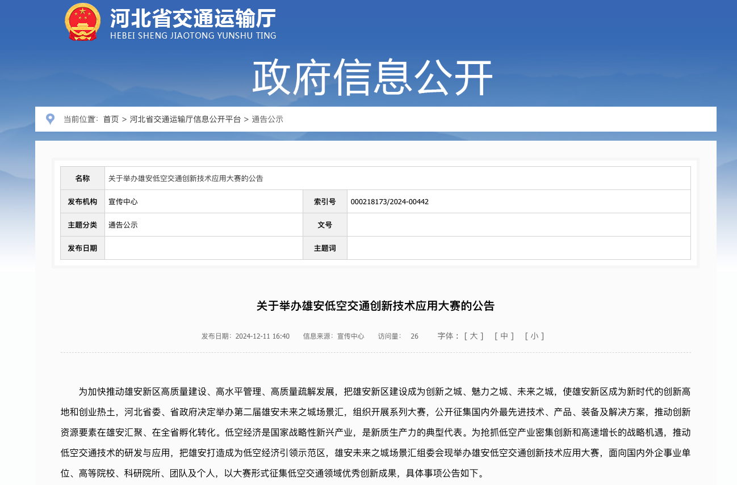Open the 首页 breadcrumb link

pyautogui.click(x=111, y=119)
